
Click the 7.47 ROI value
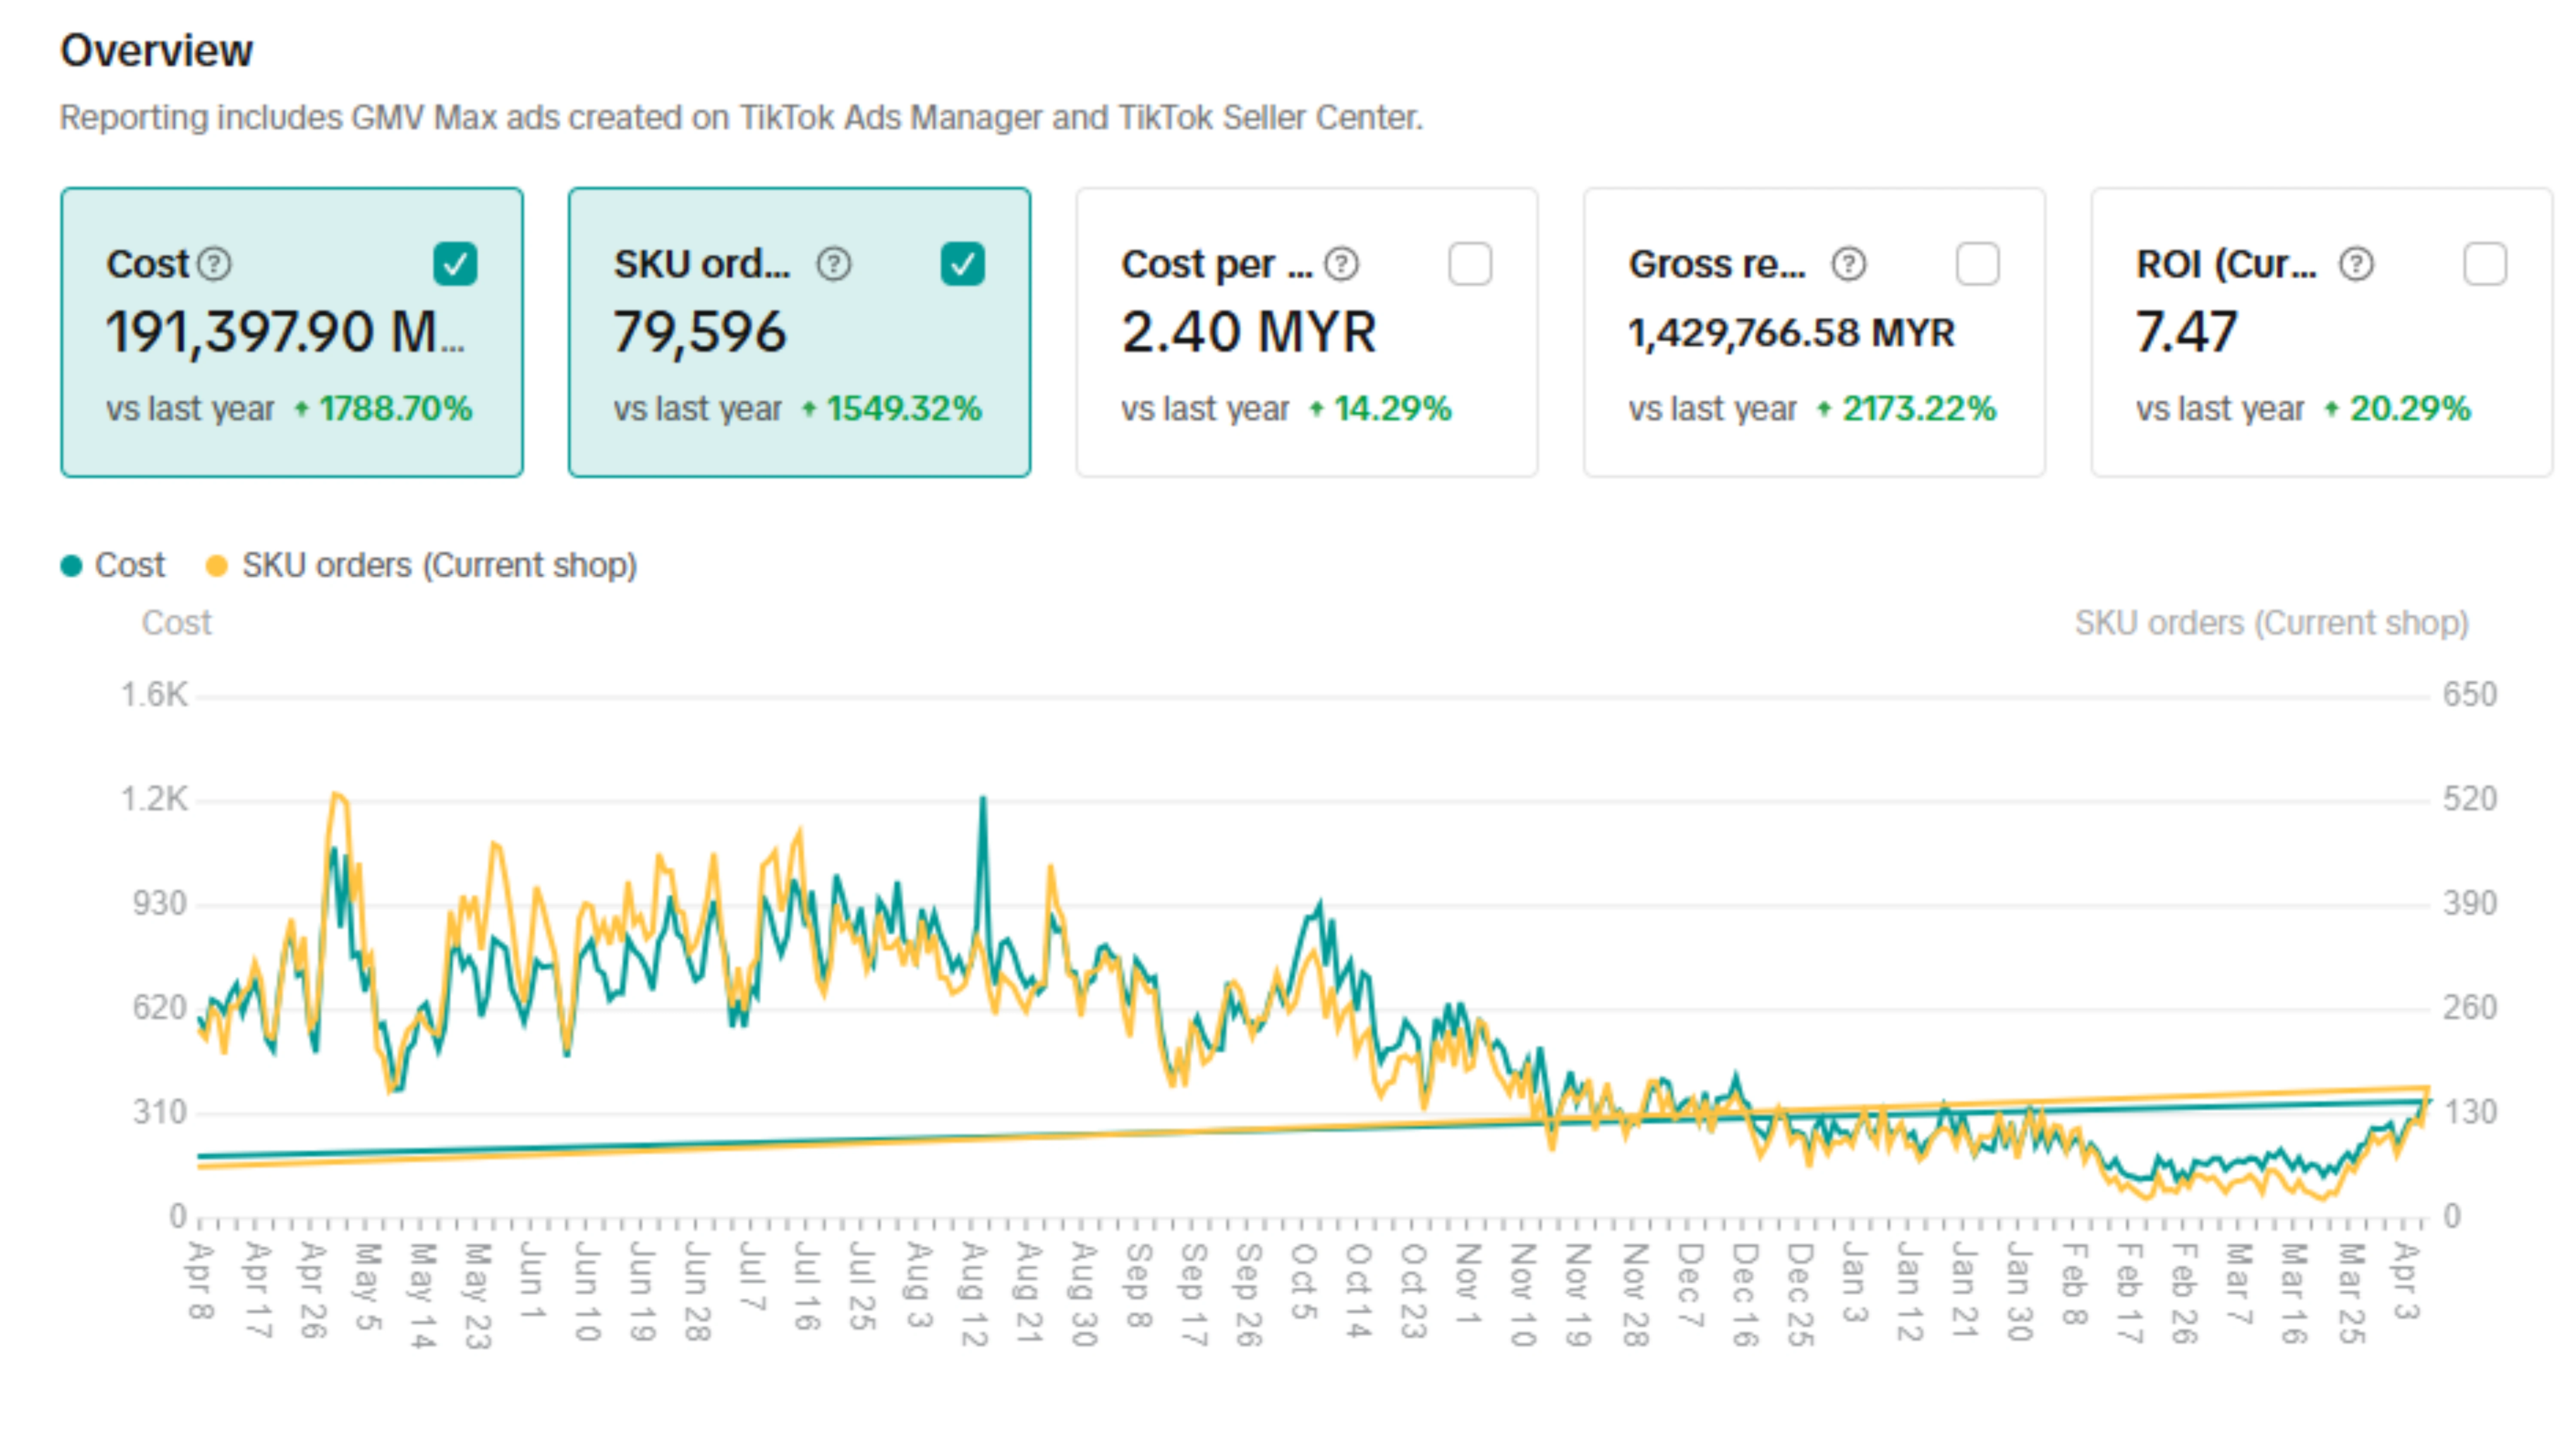(2187, 332)
